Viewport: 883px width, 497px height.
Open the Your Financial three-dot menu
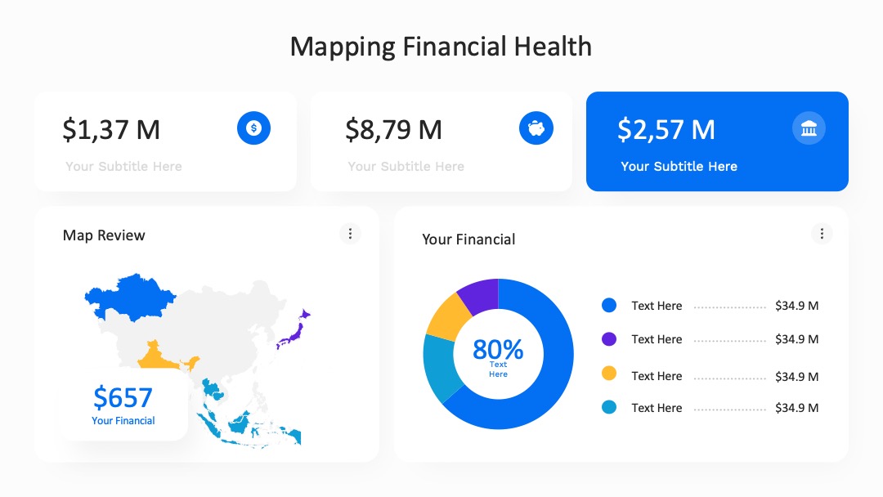[822, 233]
